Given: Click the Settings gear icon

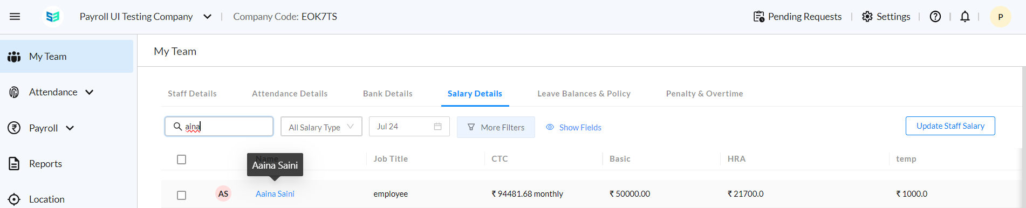Looking at the screenshot, I should pos(867,17).
